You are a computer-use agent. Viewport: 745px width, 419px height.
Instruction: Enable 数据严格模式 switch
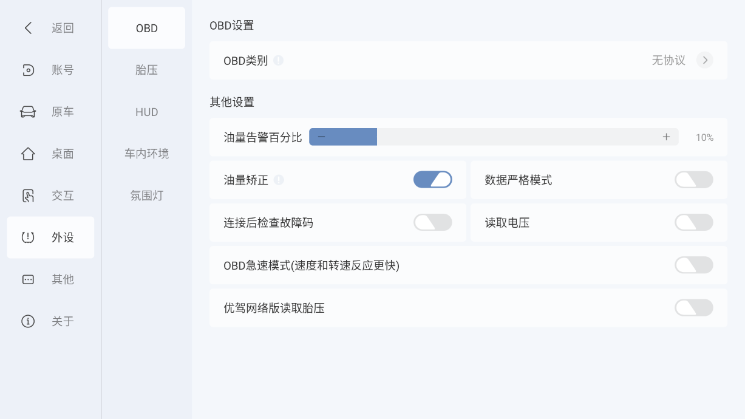pyautogui.click(x=693, y=180)
